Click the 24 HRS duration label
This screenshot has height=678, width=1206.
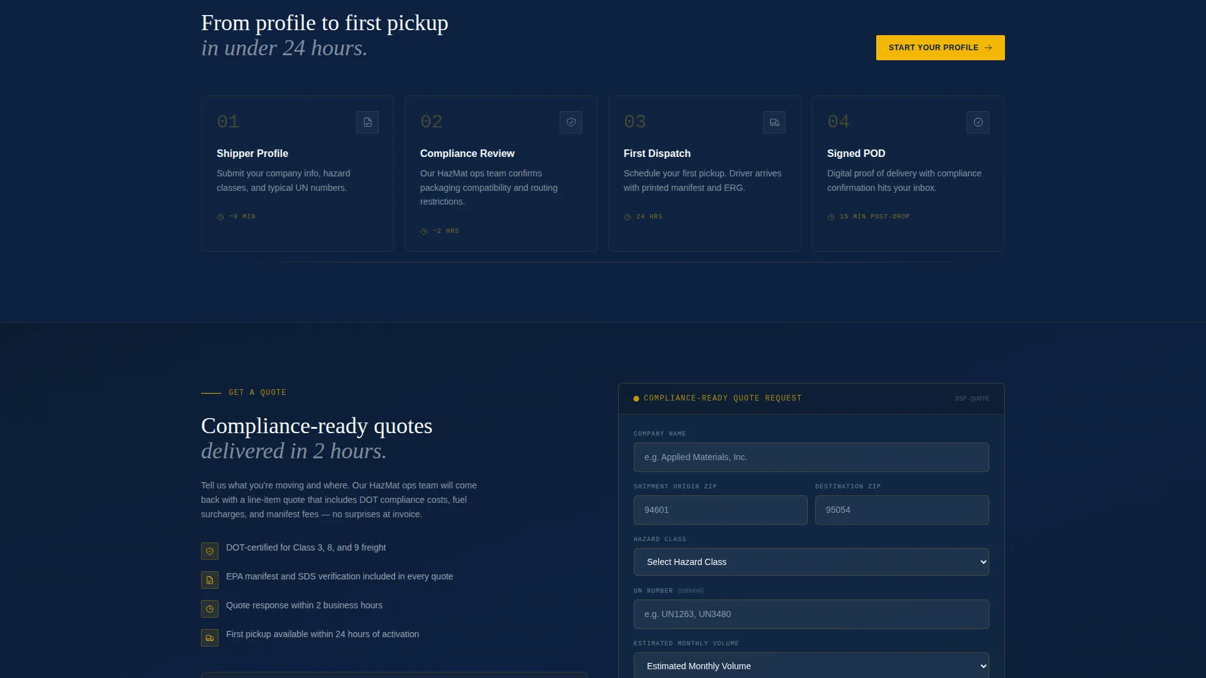pyautogui.click(x=649, y=217)
